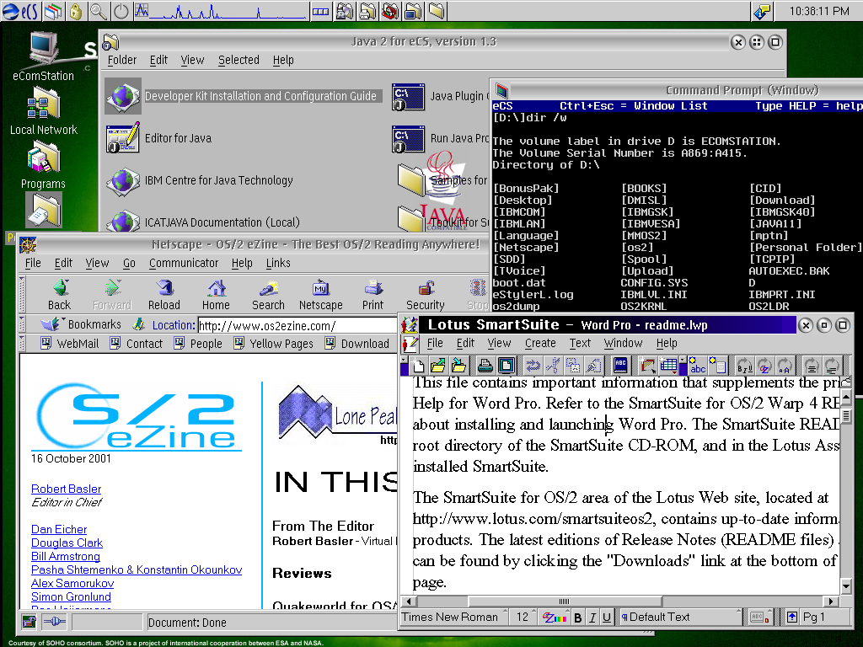
Task: Toggle Italic in Word Pro status bar
Action: (x=592, y=618)
